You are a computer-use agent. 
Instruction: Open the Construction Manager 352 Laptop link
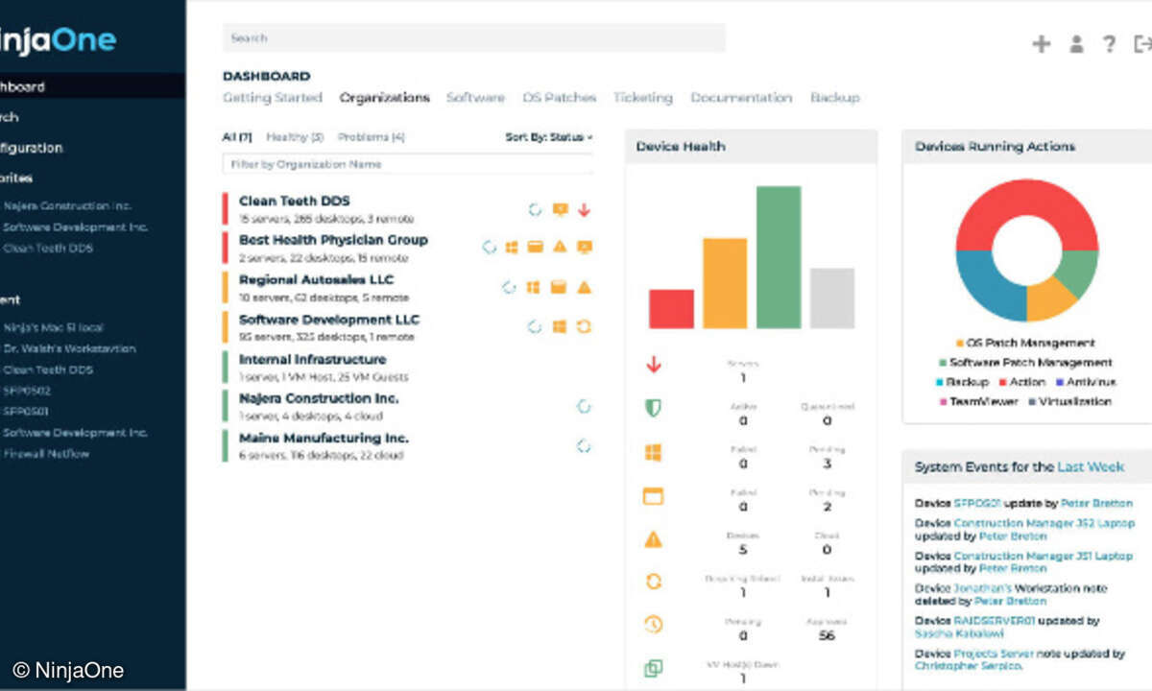[1044, 524]
